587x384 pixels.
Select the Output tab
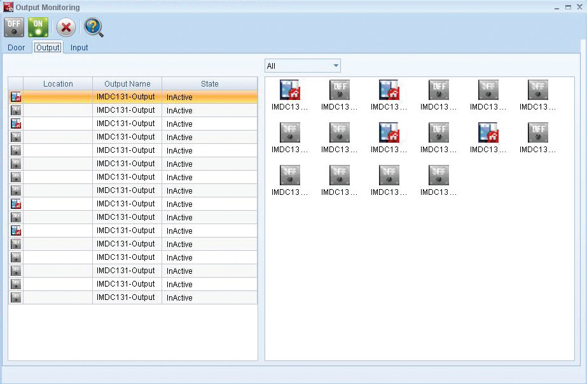pyautogui.click(x=48, y=48)
